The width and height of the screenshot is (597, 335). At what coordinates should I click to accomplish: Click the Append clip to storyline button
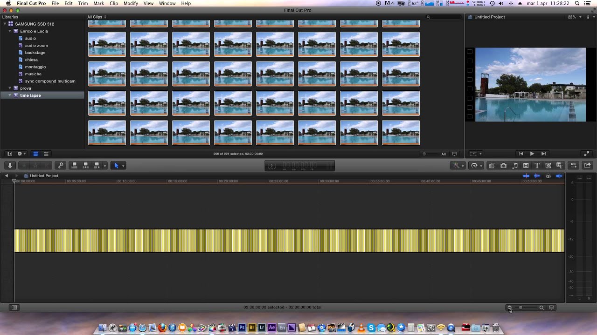(x=97, y=165)
